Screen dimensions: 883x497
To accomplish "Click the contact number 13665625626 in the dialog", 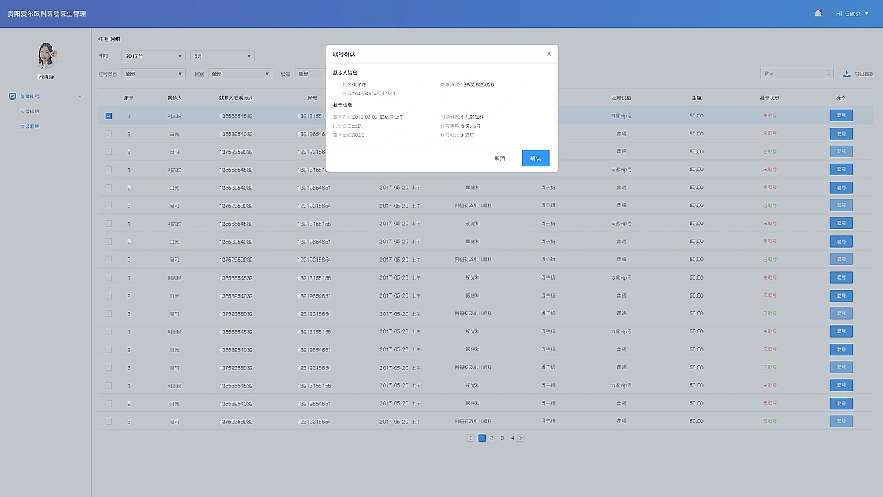I will click(x=477, y=84).
